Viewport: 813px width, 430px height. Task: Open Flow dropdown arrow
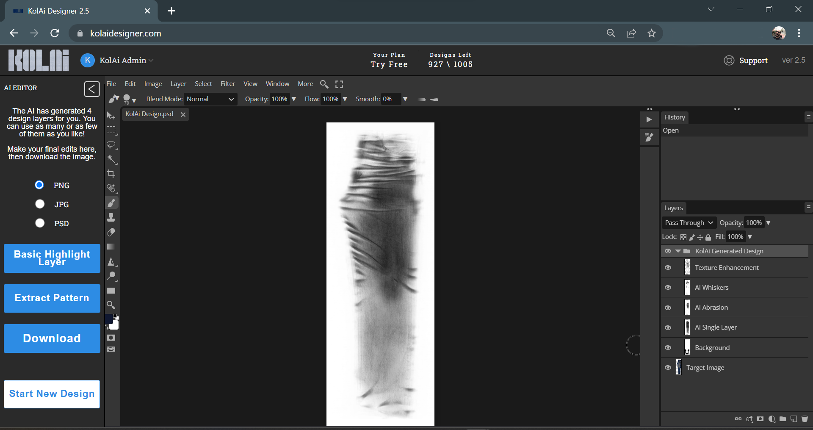(x=345, y=99)
